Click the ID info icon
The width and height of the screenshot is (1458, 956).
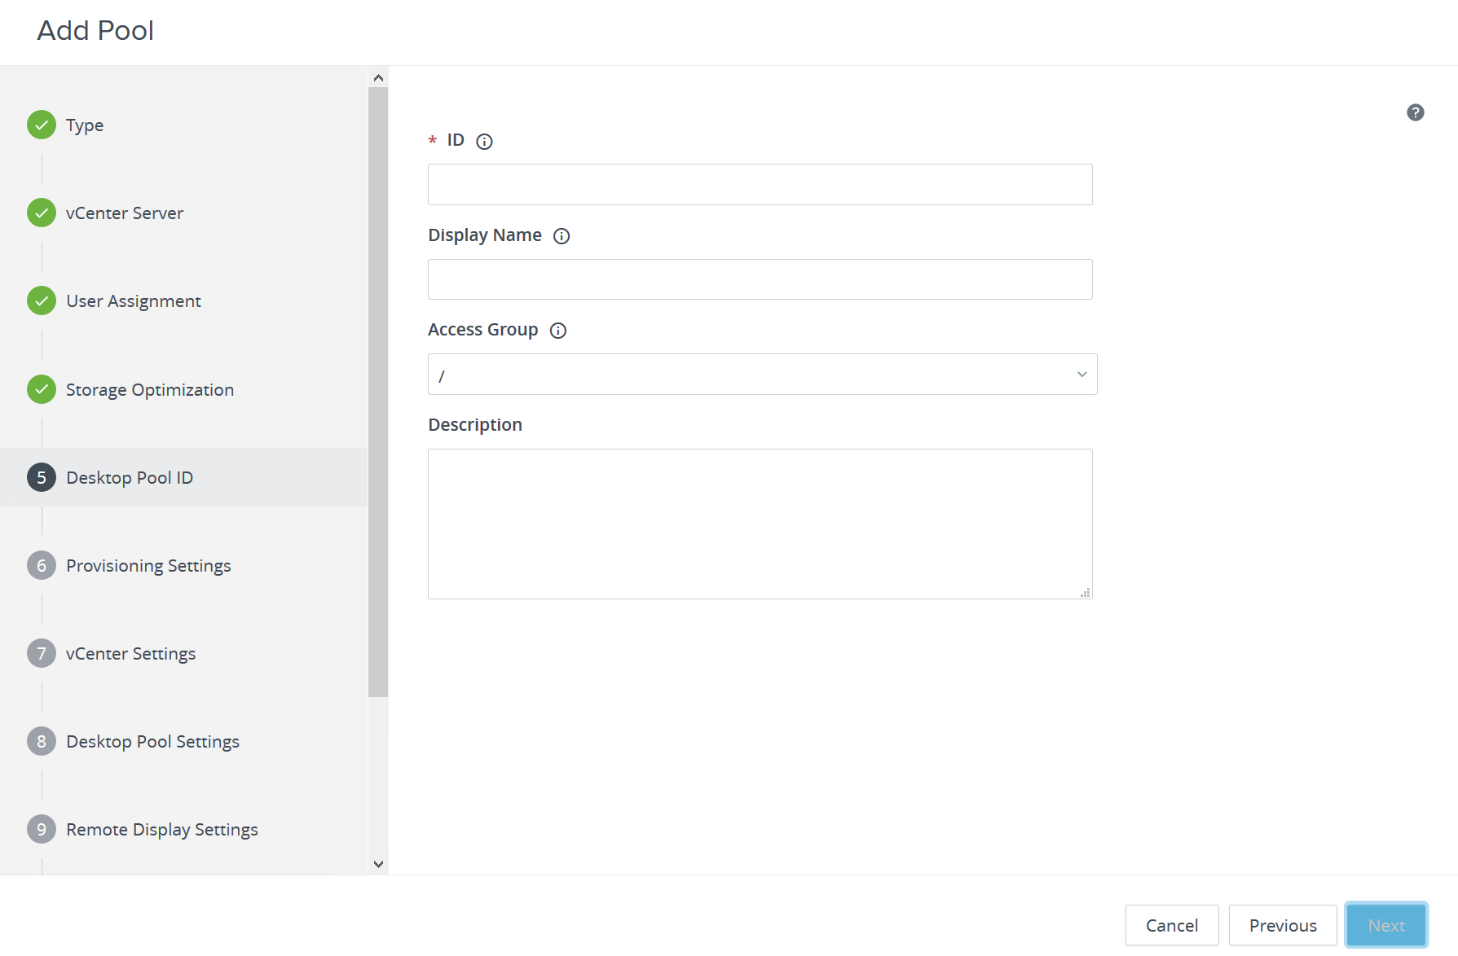pos(484,141)
